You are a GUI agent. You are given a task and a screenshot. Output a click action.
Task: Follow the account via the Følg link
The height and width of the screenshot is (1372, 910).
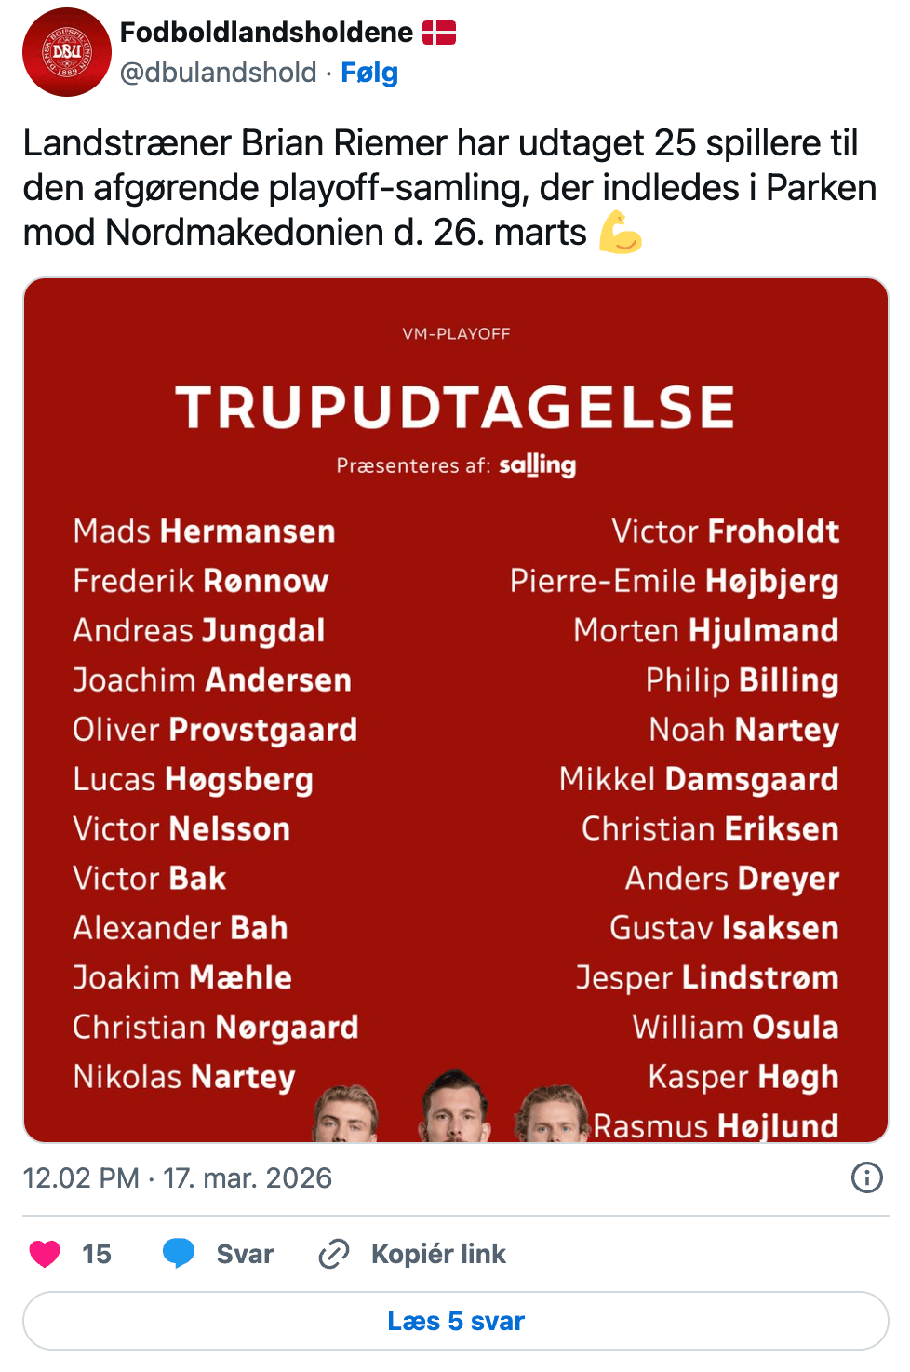coord(369,73)
